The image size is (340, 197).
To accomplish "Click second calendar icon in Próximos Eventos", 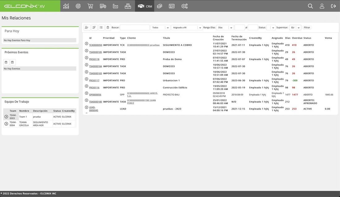I will (12, 62).
